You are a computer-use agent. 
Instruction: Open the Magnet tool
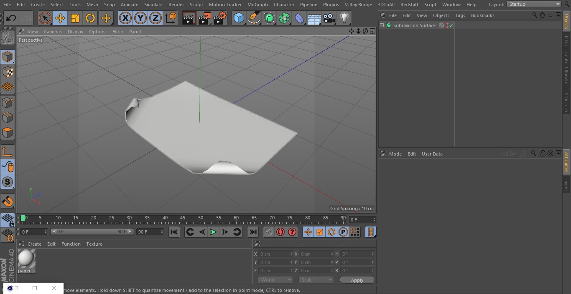pos(8,201)
